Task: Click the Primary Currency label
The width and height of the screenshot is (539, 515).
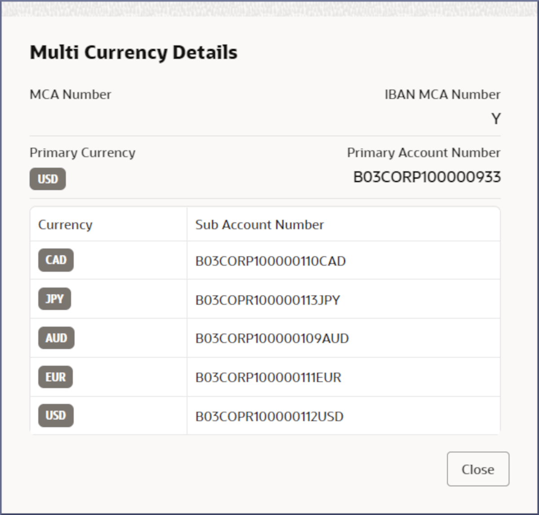Action: click(83, 153)
